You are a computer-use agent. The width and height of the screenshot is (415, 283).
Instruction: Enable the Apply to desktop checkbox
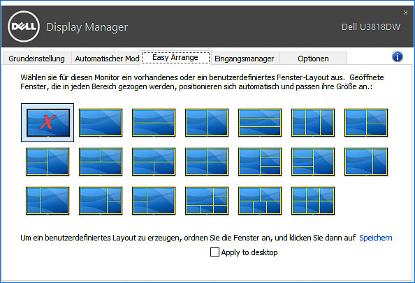click(214, 252)
